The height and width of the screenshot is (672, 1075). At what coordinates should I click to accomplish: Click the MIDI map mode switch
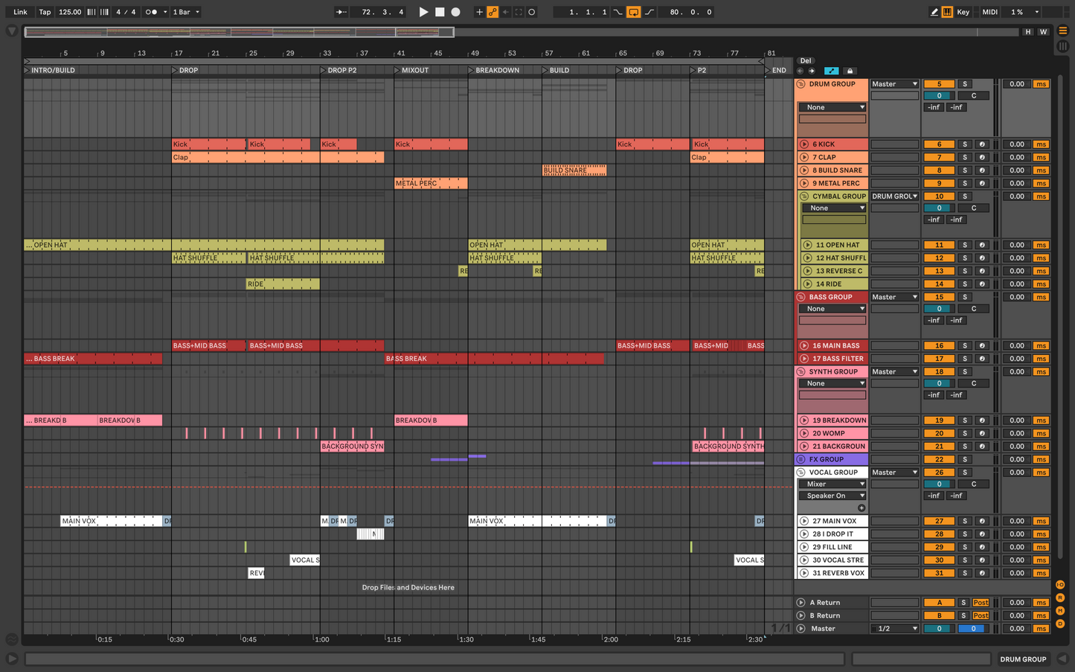pyautogui.click(x=989, y=12)
